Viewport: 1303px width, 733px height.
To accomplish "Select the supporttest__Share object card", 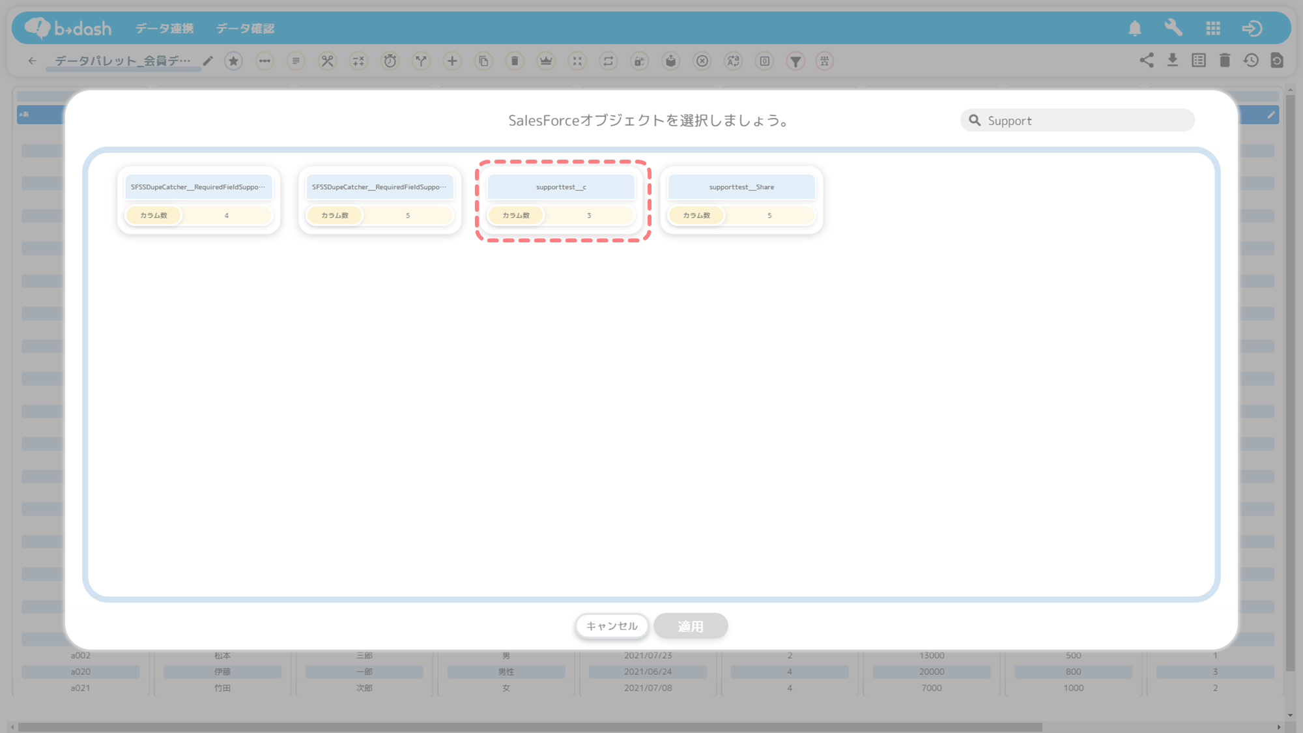I will (741, 200).
